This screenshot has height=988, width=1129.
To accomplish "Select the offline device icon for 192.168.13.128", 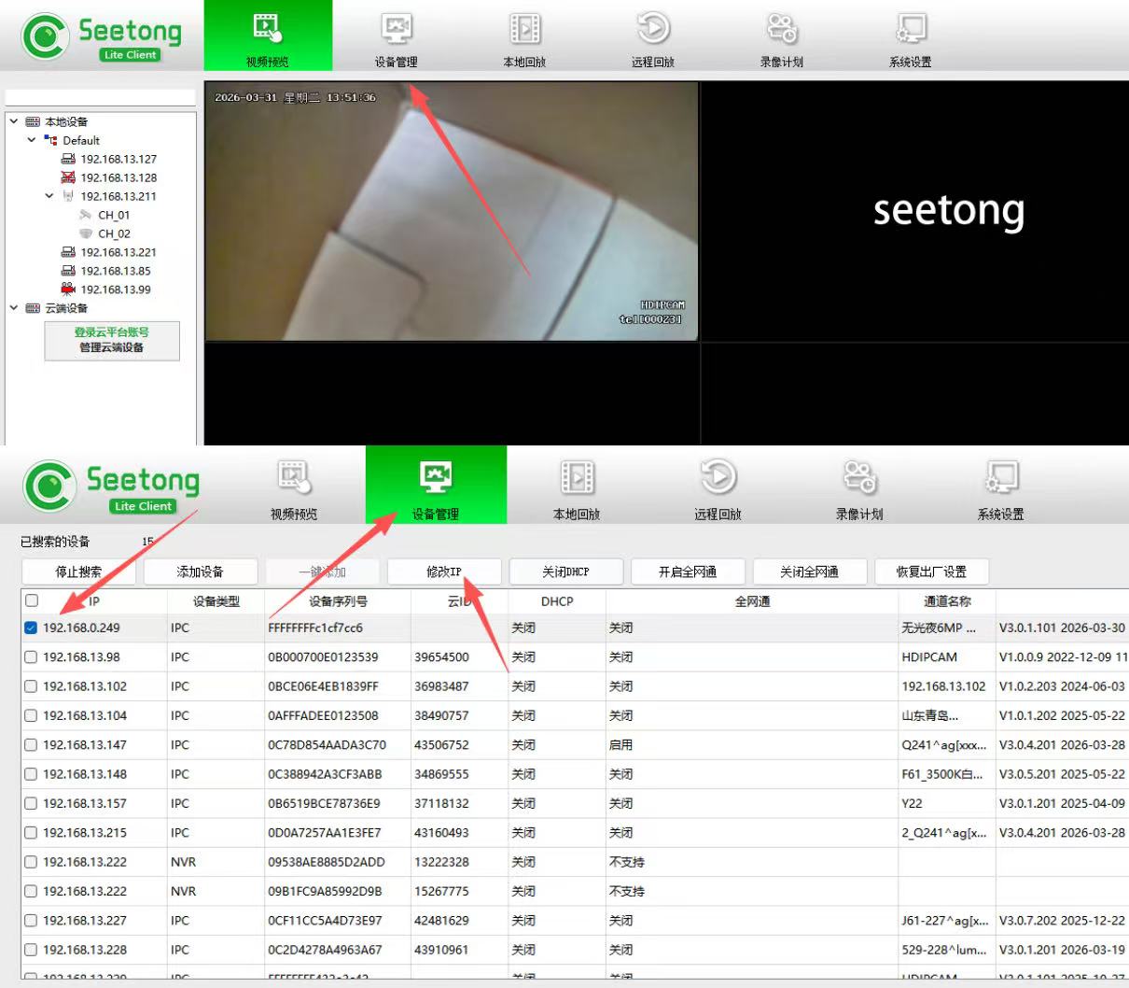I will coord(68,177).
